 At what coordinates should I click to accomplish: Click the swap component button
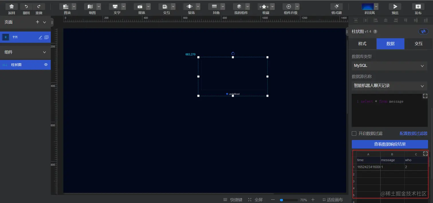pyautogui.click(x=423, y=31)
